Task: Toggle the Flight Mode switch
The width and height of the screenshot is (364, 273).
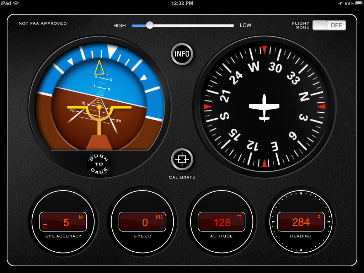Action: click(x=329, y=25)
